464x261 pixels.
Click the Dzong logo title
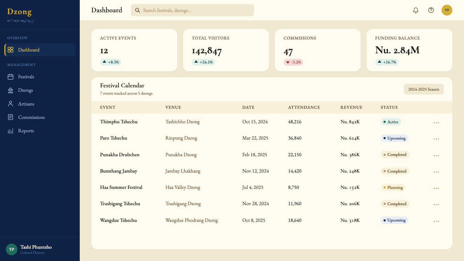click(x=20, y=12)
